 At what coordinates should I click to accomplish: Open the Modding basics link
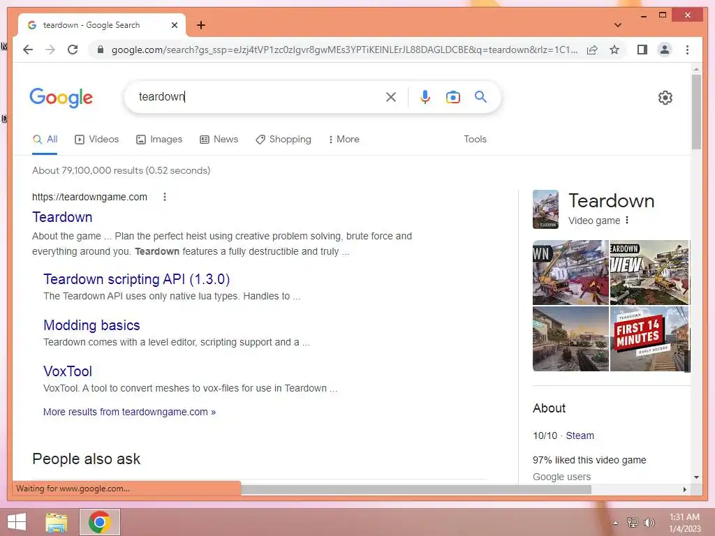pos(91,325)
